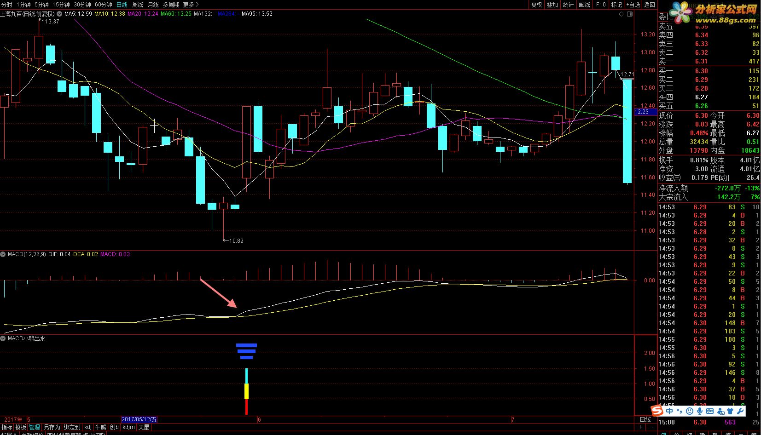Click the 净流入额 -272.0万 value

pos(727,188)
